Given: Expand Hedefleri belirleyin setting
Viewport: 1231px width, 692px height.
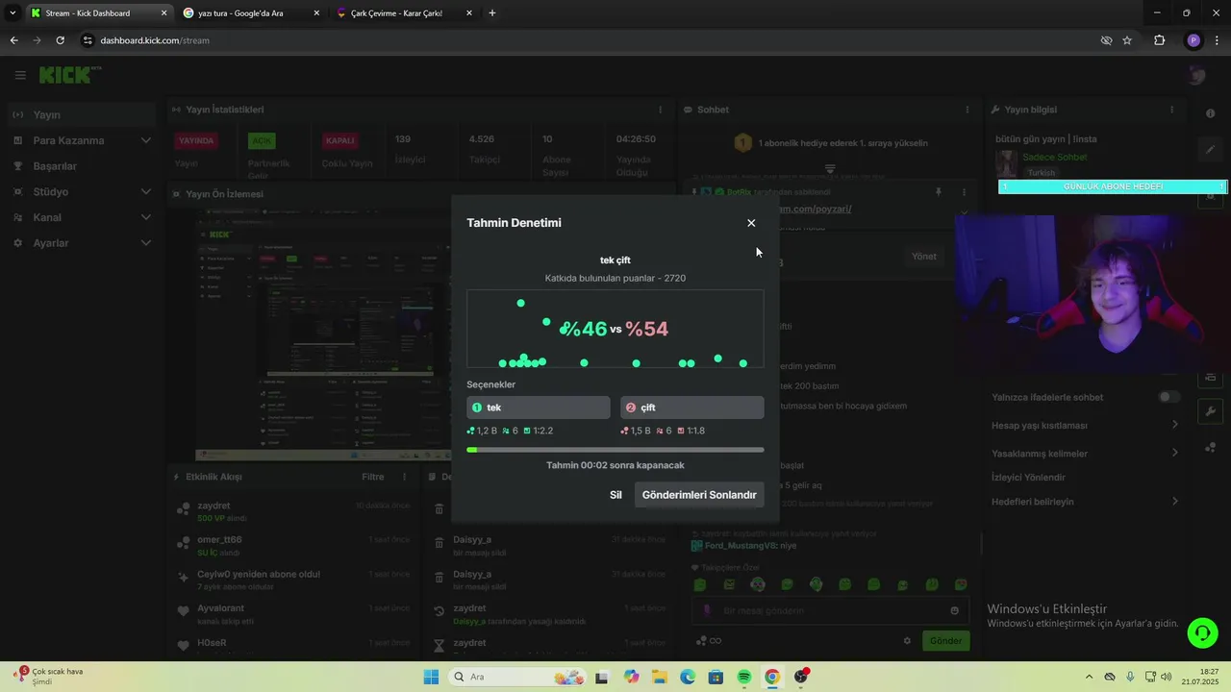Looking at the screenshot, I should 1086,502.
